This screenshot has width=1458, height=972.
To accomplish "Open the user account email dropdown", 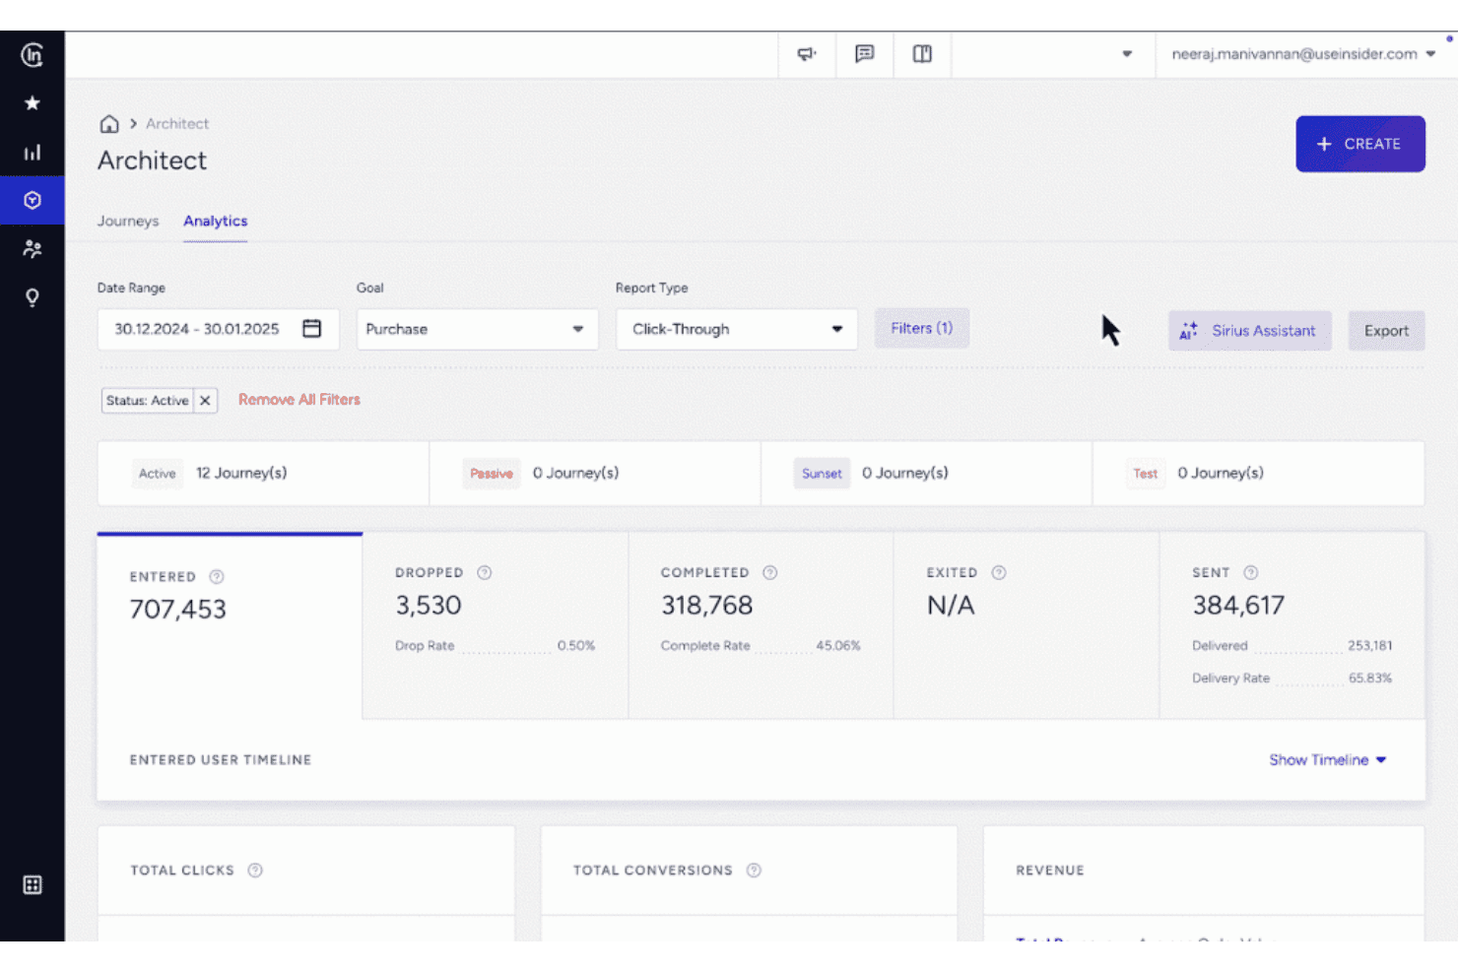I will (1304, 54).
